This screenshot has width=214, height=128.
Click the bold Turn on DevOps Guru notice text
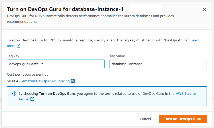tap(57, 94)
